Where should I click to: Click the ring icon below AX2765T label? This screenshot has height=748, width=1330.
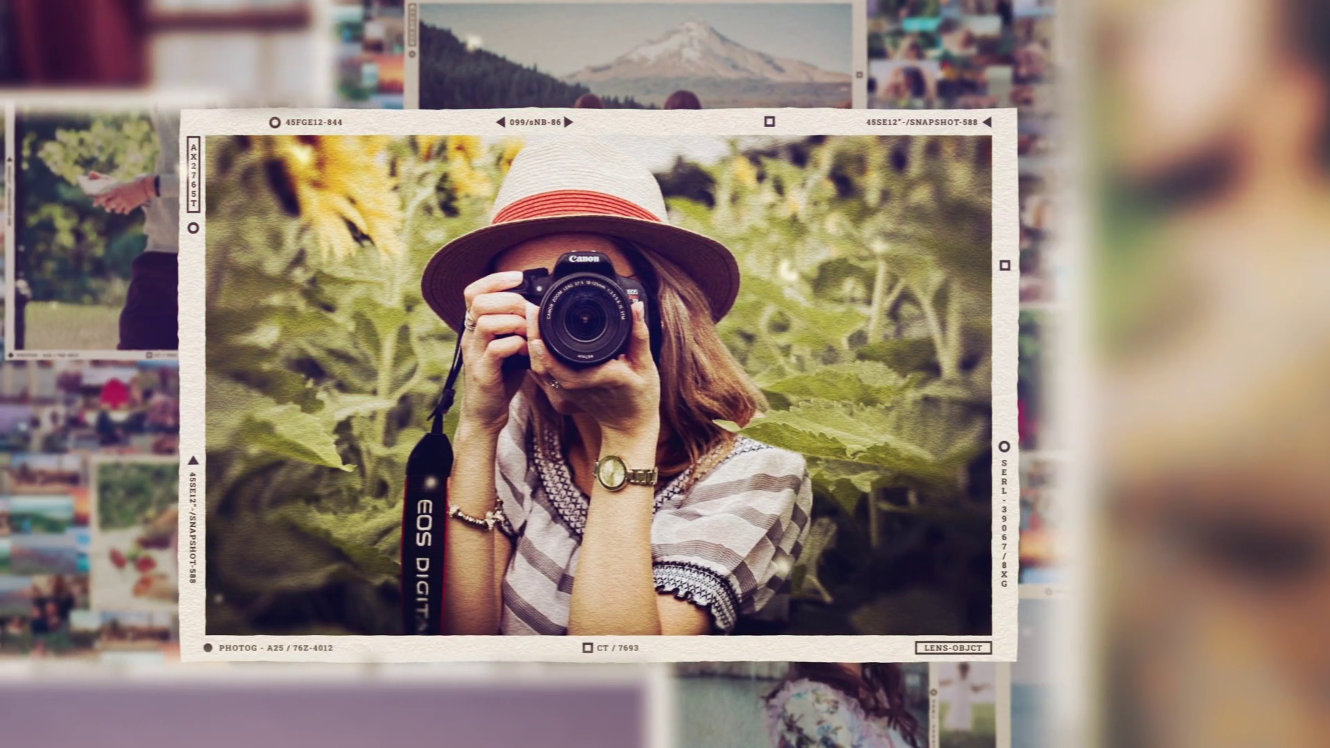point(193,228)
